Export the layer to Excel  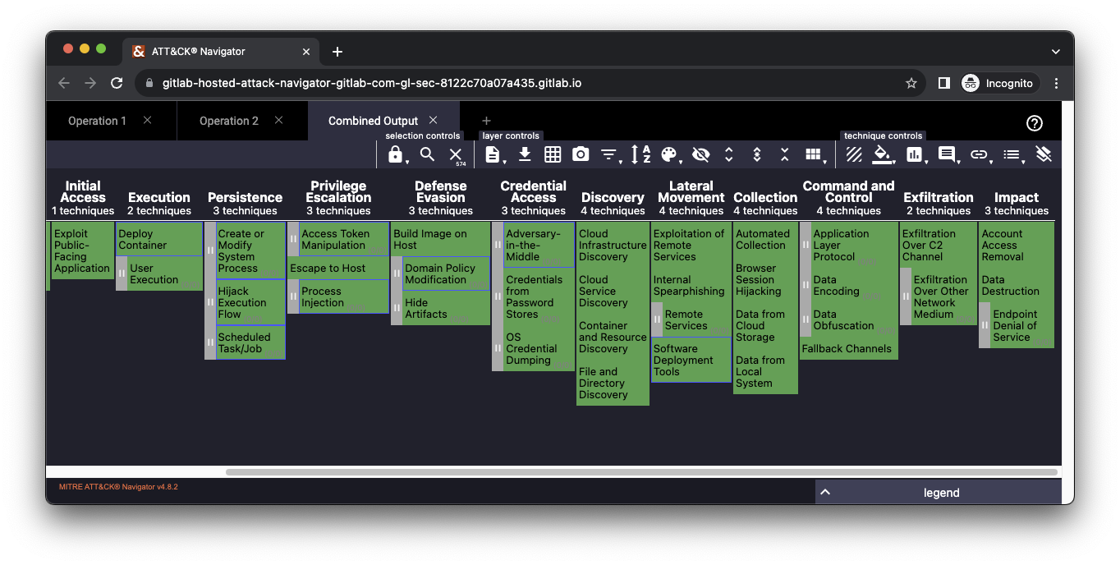(553, 154)
